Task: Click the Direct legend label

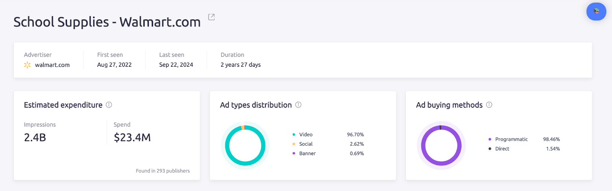Action: coord(502,149)
